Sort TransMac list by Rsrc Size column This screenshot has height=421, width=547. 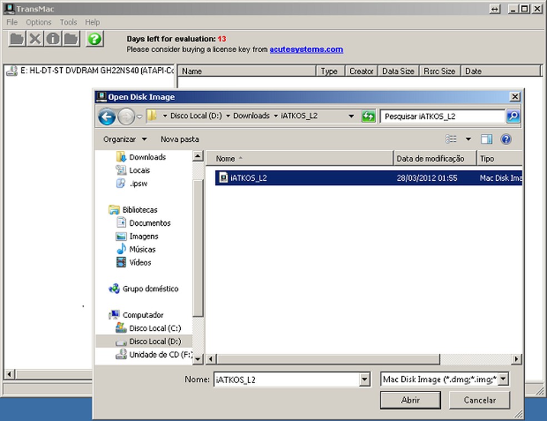(x=440, y=71)
